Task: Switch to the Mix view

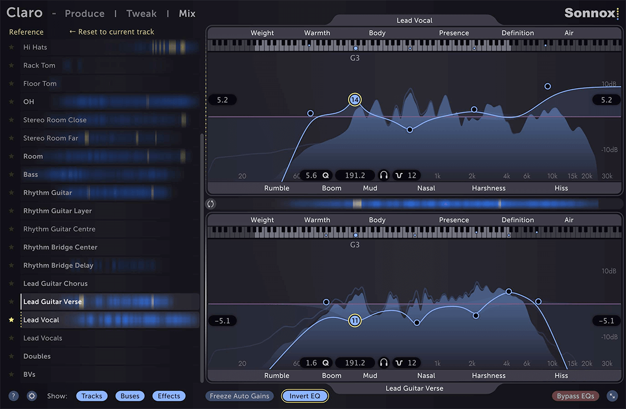Action: tap(187, 14)
